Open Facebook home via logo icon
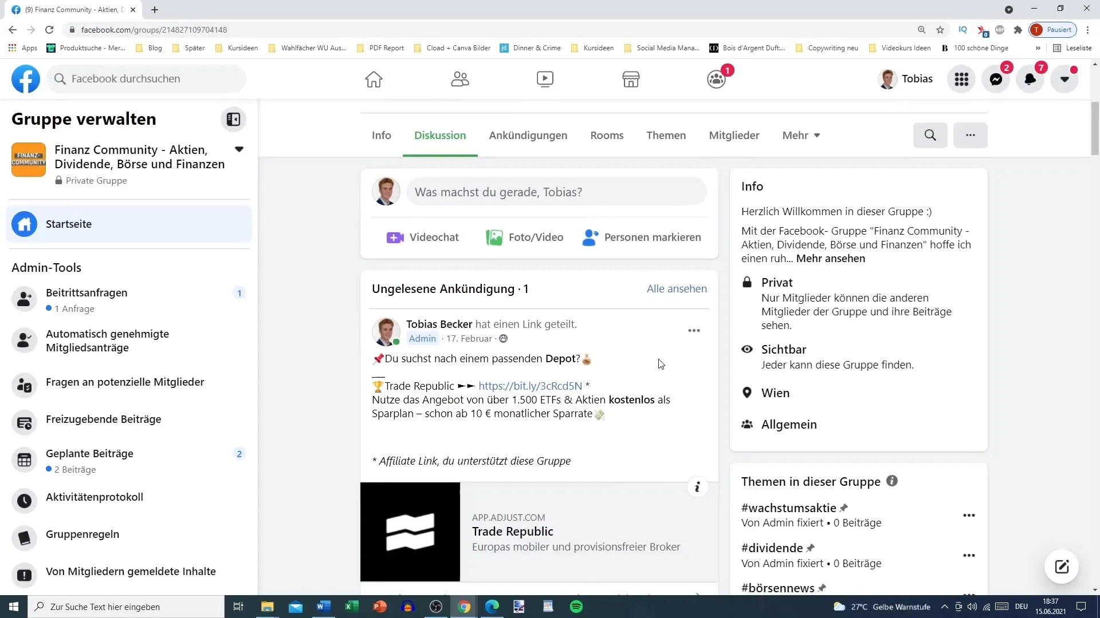 pos(26,79)
